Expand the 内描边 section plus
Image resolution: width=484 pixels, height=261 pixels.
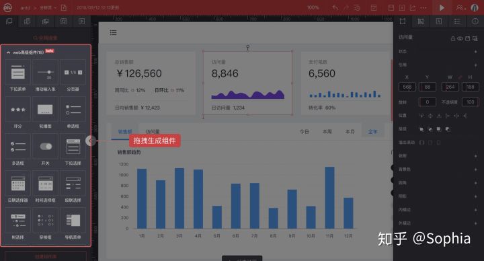pyautogui.click(x=476, y=210)
